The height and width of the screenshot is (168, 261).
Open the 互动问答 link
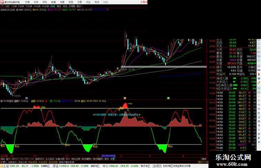click(53, 162)
